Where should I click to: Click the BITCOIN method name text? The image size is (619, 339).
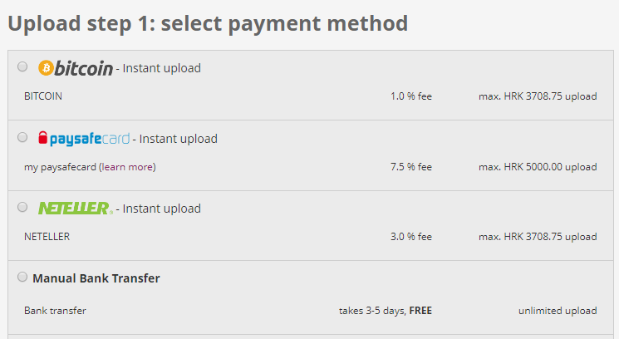[43, 96]
